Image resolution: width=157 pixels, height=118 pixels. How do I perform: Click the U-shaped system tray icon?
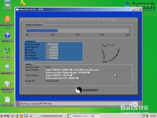144,116
